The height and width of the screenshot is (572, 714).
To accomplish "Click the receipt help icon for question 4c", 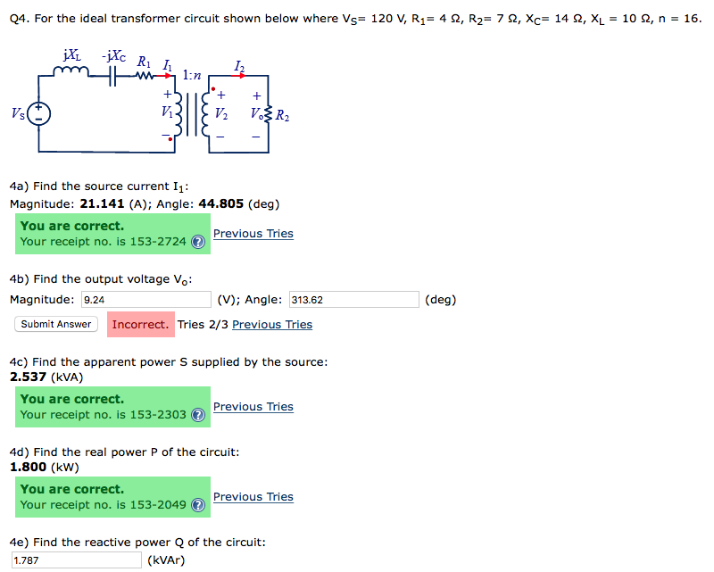I will tap(197, 412).
